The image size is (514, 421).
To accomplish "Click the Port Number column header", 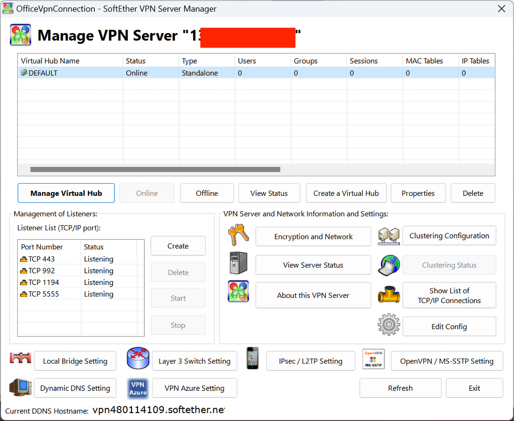I will pyautogui.click(x=49, y=247).
